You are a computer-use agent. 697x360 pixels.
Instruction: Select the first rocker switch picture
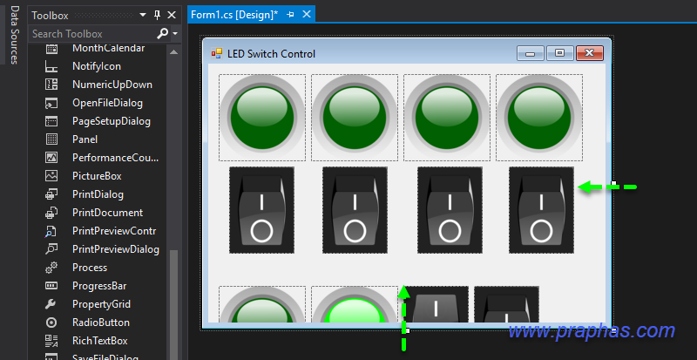262,210
